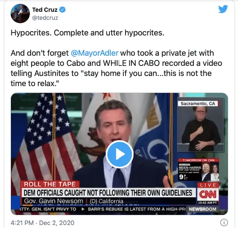Play the embedded CNN video
The image size is (238, 228).
(120, 154)
